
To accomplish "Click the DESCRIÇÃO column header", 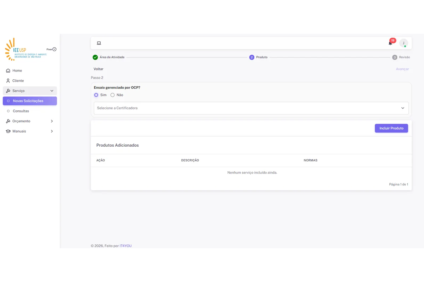I will [190, 160].
